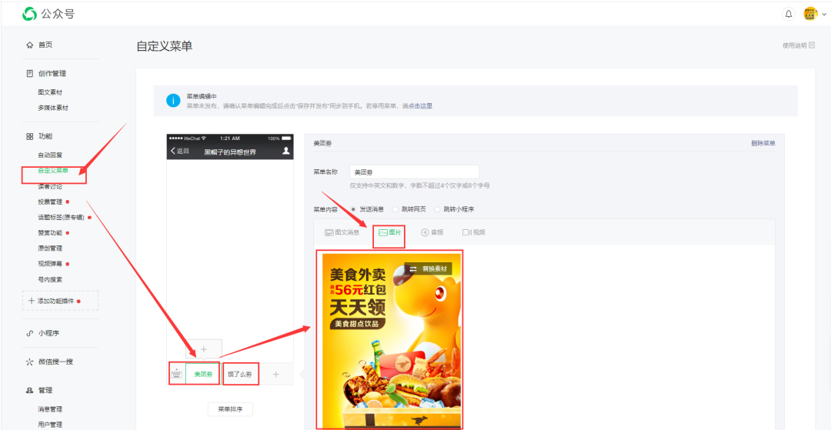
Task: Open 多媒体素材 in the sidebar
Action: click(x=53, y=108)
